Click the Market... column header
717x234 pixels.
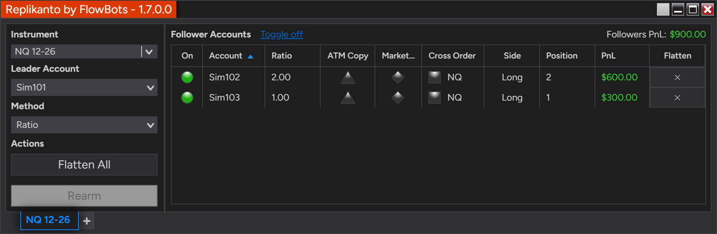[398, 56]
